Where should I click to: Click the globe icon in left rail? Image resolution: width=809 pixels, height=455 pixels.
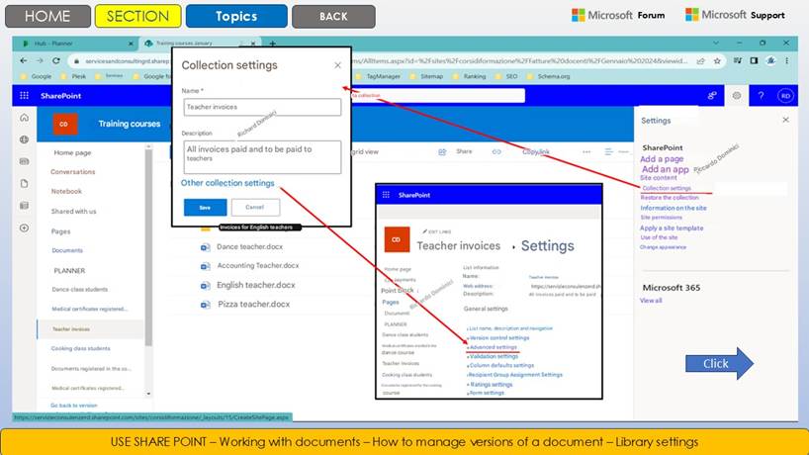click(25, 139)
